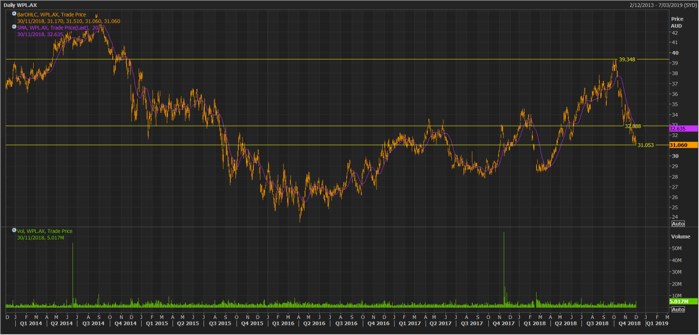Image resolution: width=699 pixels, height=335 pixels.
Task: Select the Vol, WPL.AX, Trade Price legend
Action: (x=45, y=231)
